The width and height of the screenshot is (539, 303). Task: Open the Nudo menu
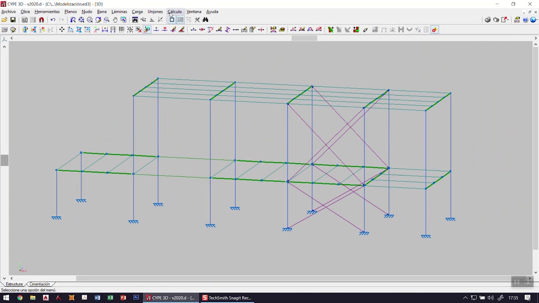87,12
